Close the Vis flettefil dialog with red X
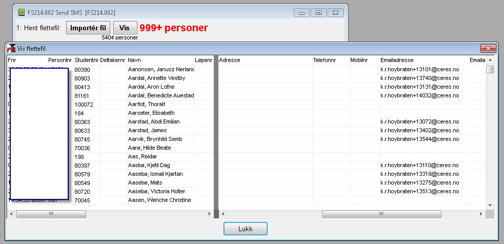This screenshot has width=504, height=244. point(488,49)
